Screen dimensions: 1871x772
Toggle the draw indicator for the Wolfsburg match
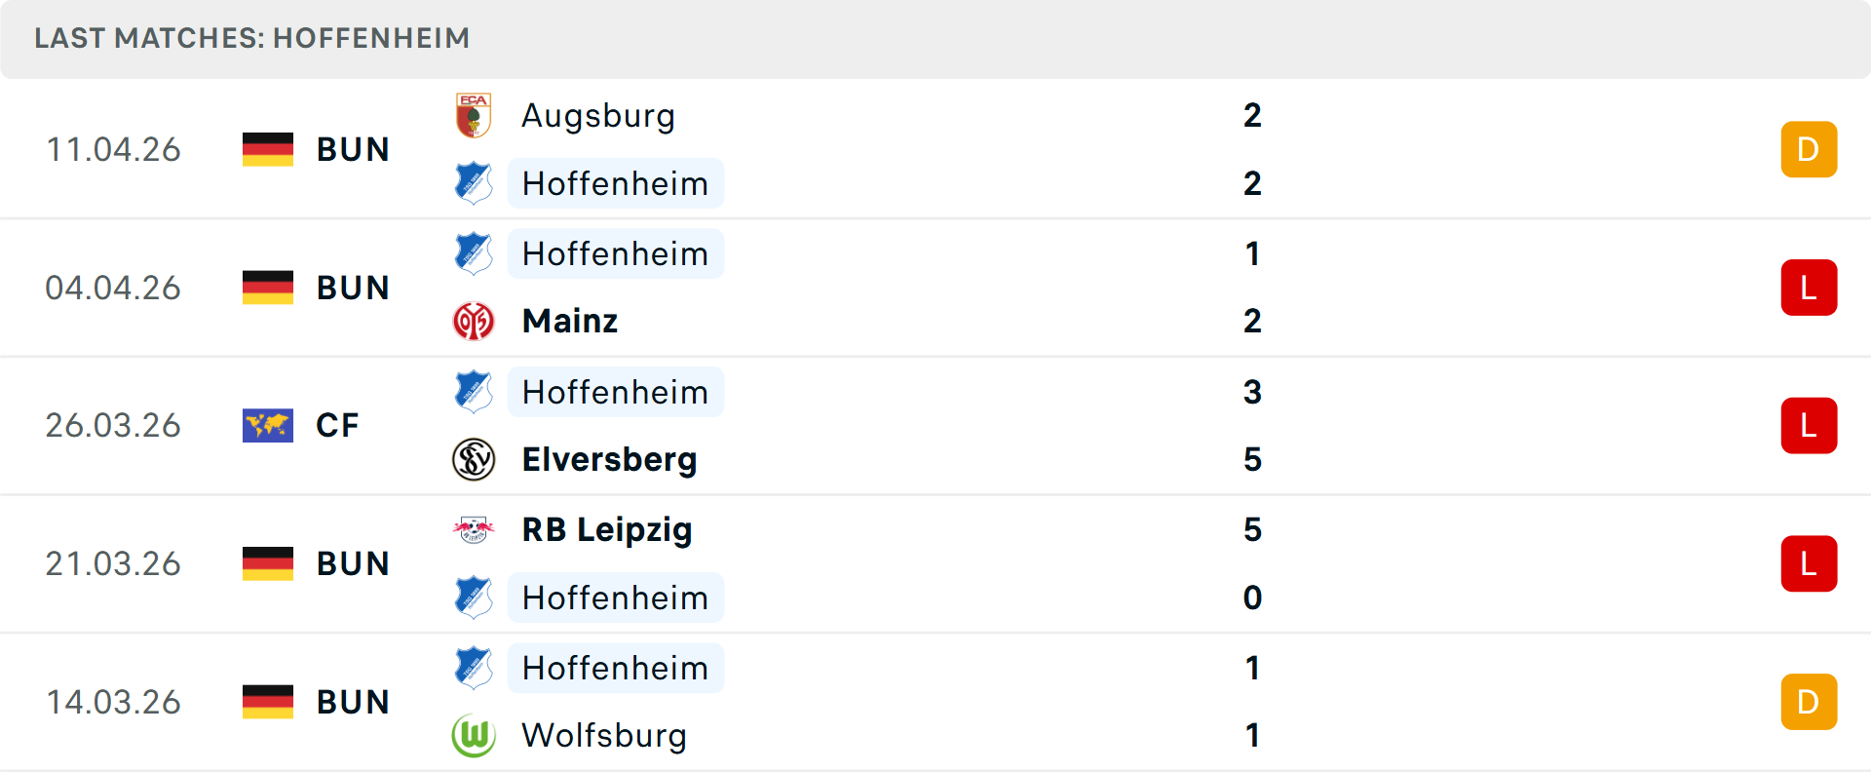point(1809,701)
